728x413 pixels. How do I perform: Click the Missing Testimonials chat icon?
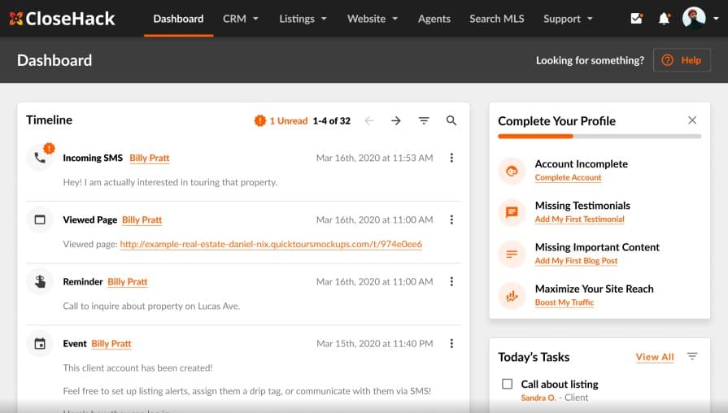click(512, 212)
